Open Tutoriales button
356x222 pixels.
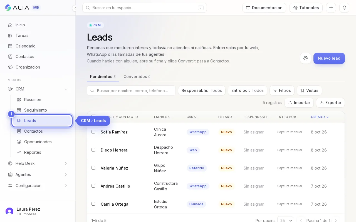(x=306, y=8)
